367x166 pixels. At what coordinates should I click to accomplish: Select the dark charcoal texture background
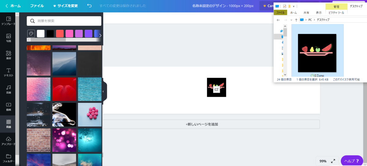90,64
